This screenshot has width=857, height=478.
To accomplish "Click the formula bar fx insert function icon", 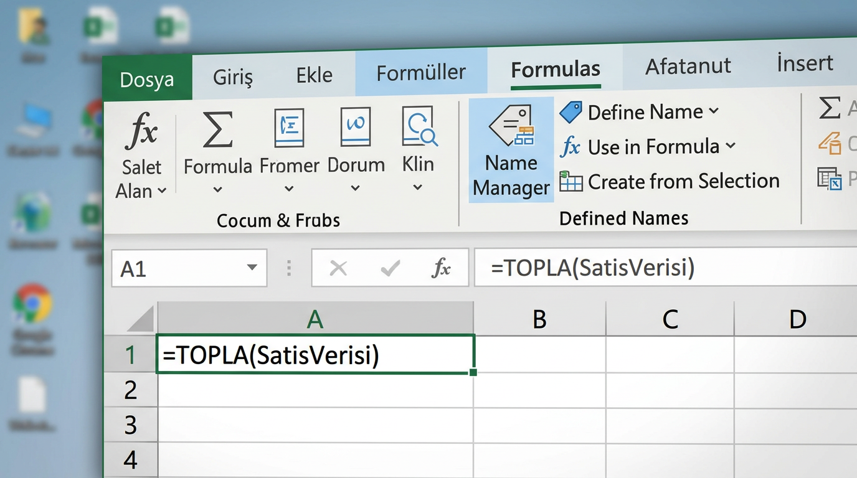I will pyautogui.click(x=441, y=268).
